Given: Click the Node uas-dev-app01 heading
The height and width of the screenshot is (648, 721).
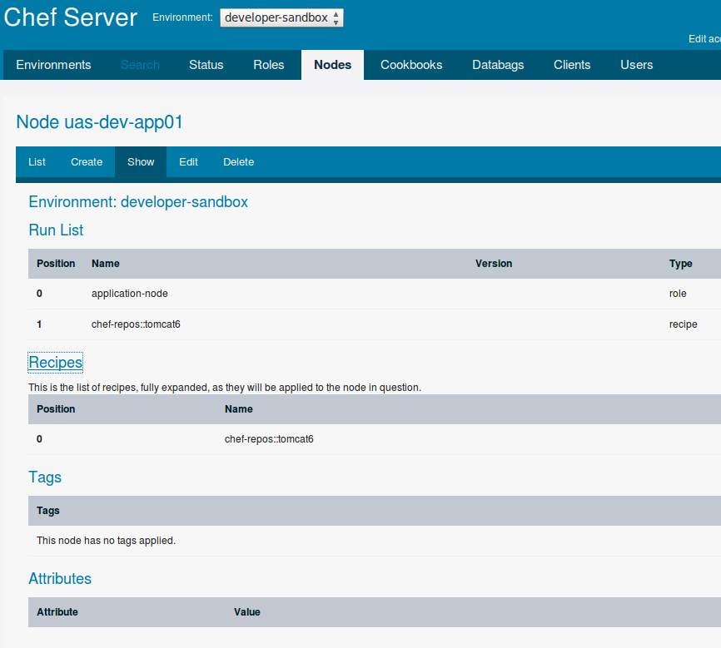Looking at the screenshot, I should (x=99, y=122).
